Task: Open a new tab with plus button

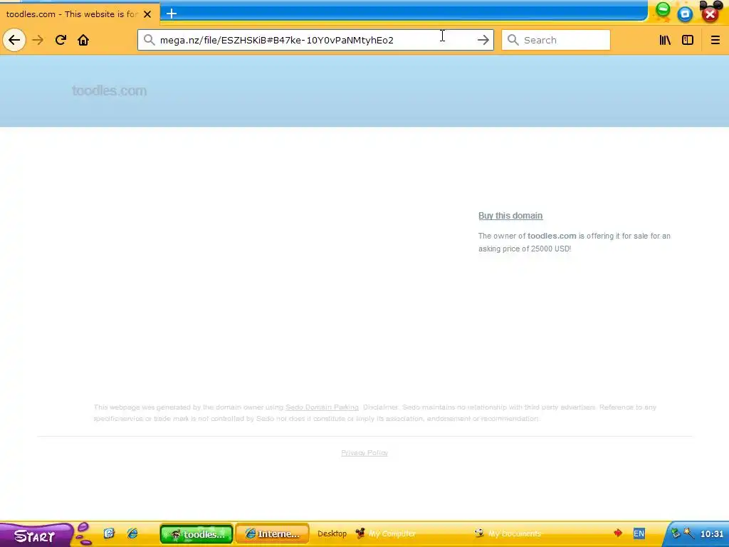Action: [172, 14]
